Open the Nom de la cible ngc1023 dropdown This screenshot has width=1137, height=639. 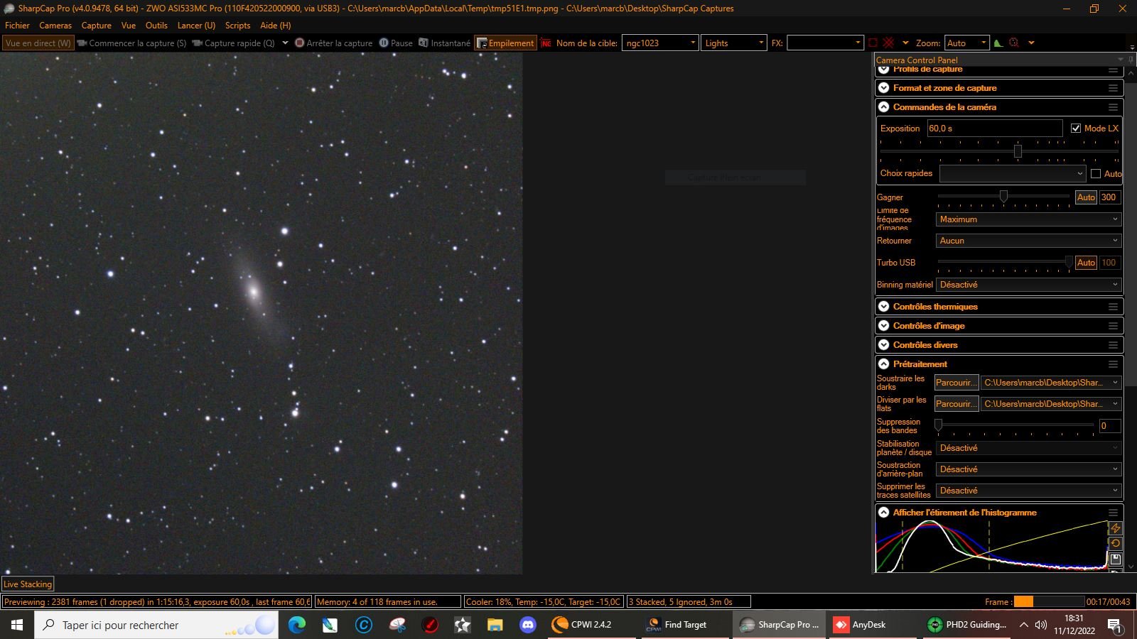click(661, 43)
